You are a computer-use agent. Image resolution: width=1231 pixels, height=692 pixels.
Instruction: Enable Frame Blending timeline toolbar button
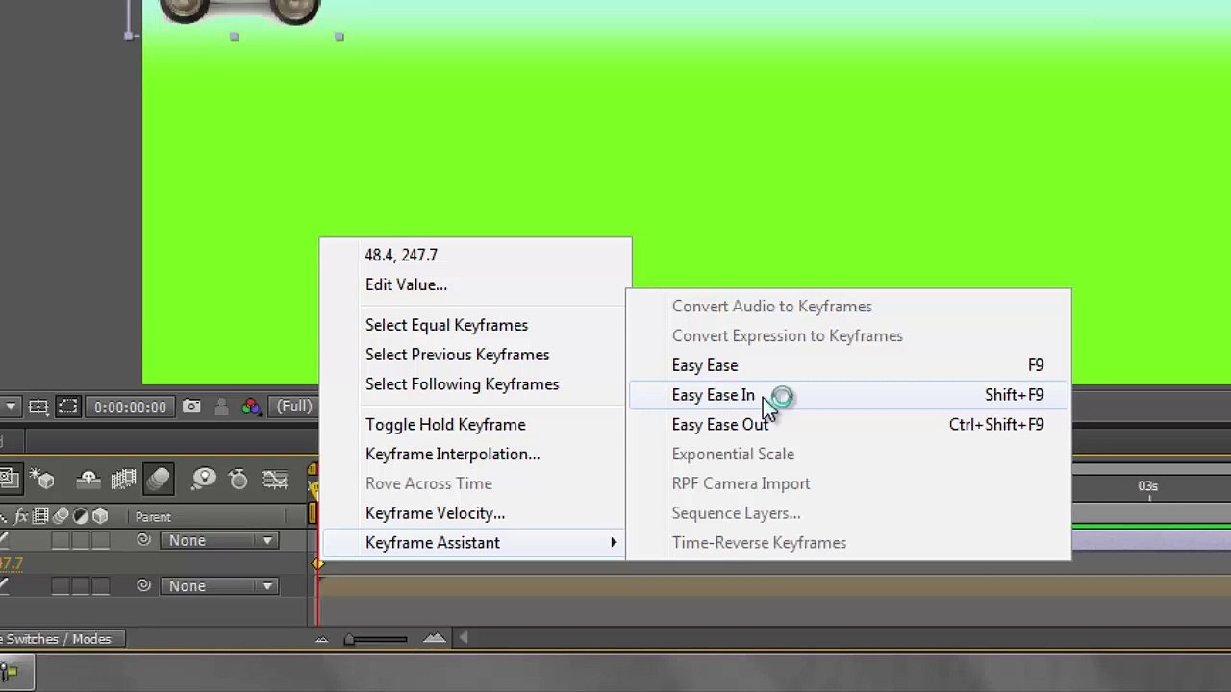tap(123, 479)
